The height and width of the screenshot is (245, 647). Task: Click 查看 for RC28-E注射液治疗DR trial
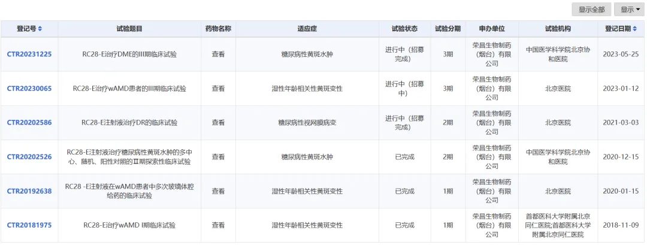point(218,123)
